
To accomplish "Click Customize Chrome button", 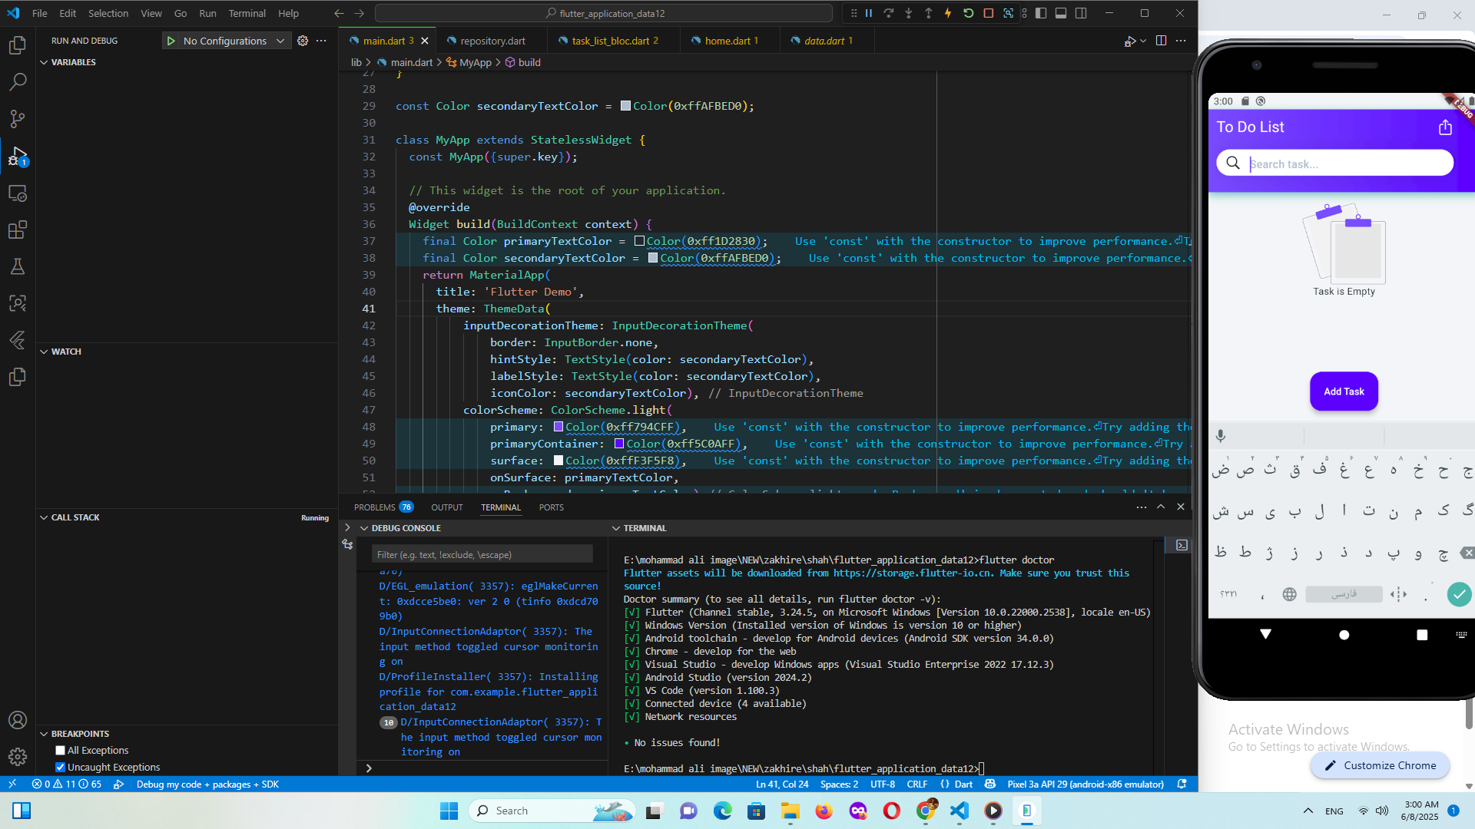I will pos(1380,765).
